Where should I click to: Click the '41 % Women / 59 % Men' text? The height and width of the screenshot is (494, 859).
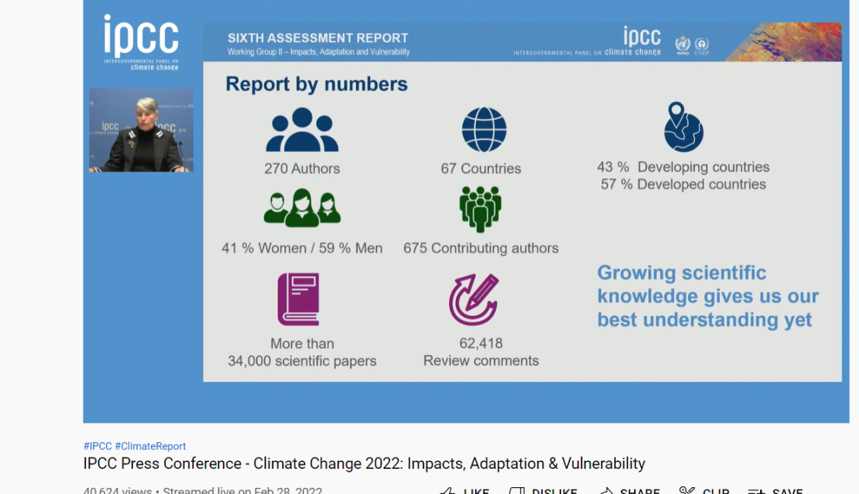pyautogui.click(x=302, y=248)
